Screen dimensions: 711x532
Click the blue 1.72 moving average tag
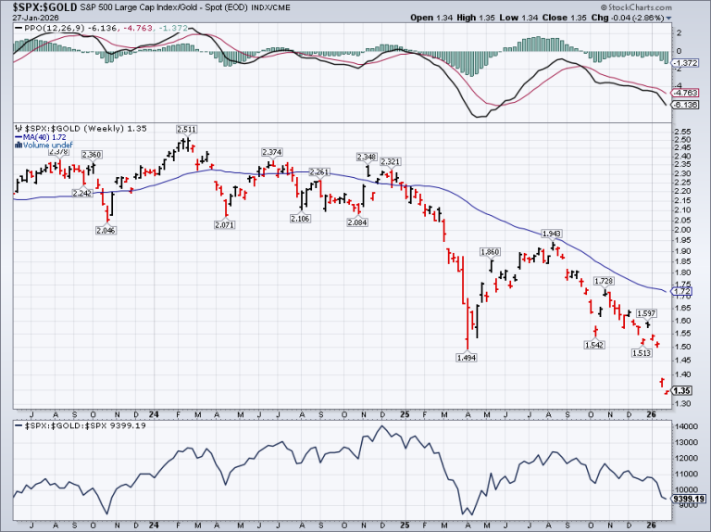pos(684,292)
